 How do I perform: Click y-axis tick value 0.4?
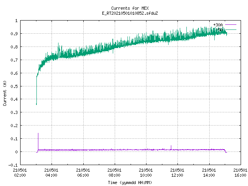[x=14, y=99]
